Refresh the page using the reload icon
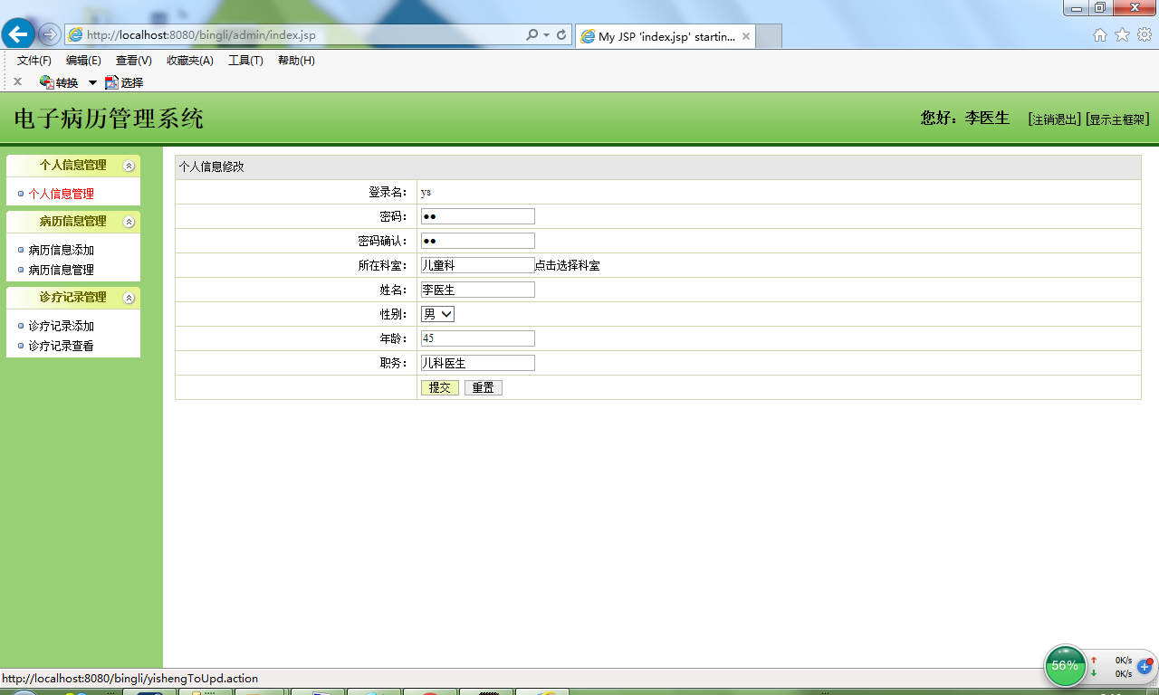 click(561, 35)
